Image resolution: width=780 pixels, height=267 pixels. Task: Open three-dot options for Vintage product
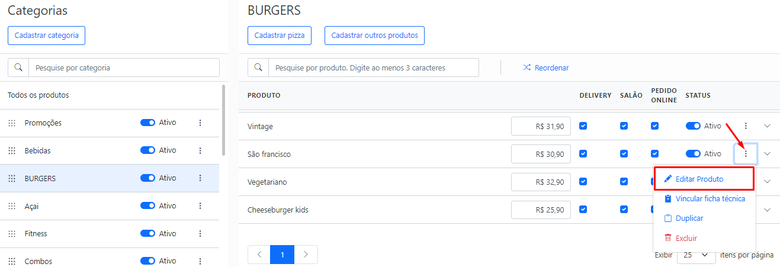point(746,126)
